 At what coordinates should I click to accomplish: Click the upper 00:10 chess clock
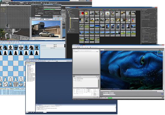point(55,45)
